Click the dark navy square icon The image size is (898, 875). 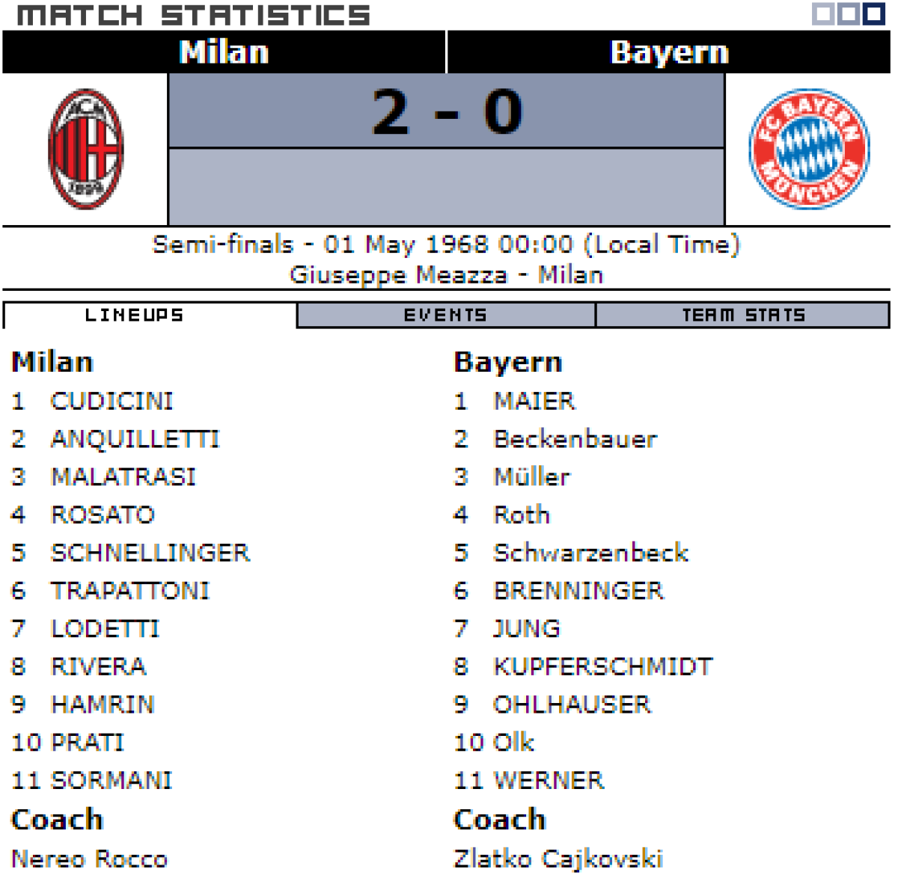pos(873,13)
